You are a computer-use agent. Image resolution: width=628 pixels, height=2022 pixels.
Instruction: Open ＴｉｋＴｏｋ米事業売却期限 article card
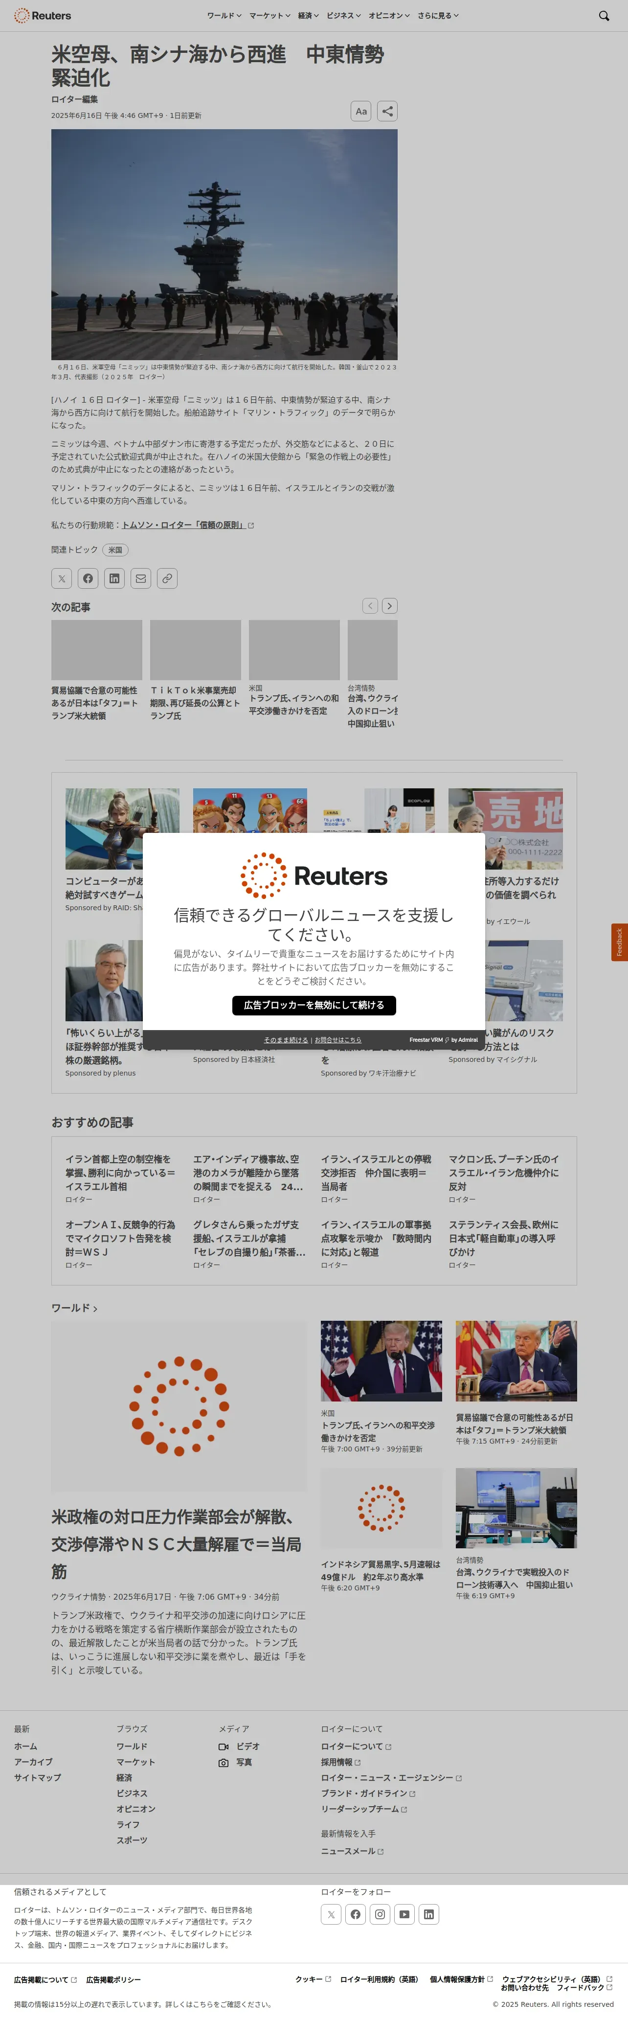point(196,671)
